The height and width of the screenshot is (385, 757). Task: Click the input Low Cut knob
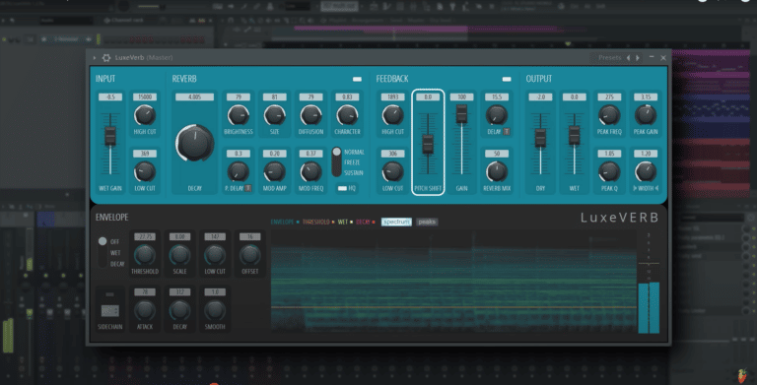click(x=144, y=171)
